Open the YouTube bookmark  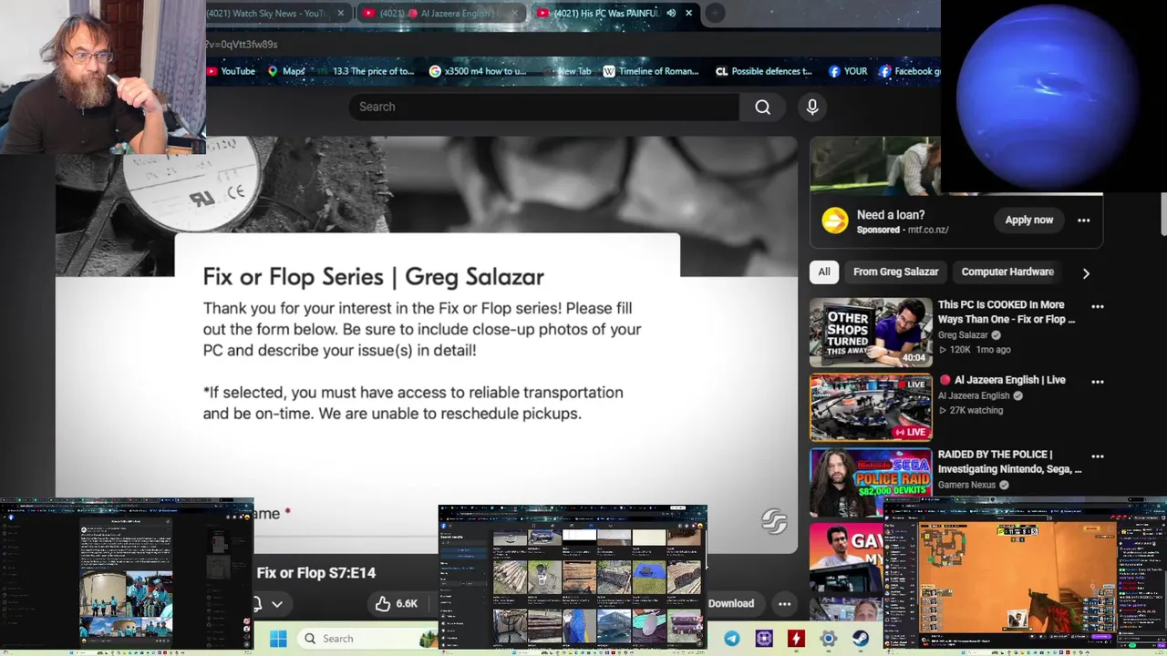(x=232, y=71)
